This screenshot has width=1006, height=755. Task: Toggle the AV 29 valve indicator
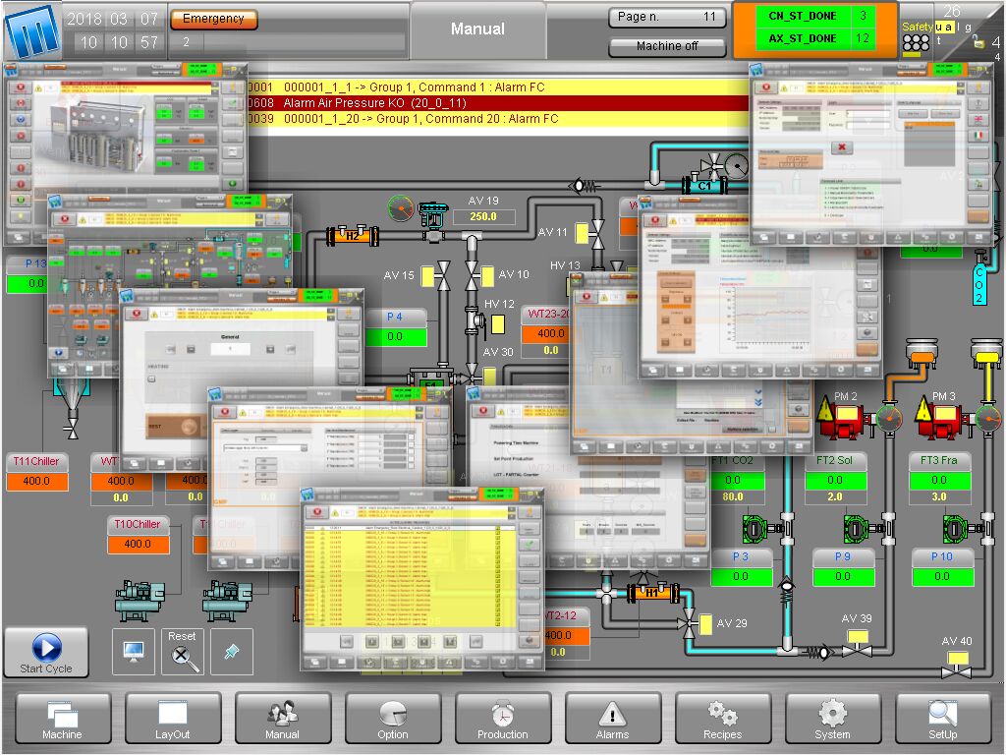705,624
